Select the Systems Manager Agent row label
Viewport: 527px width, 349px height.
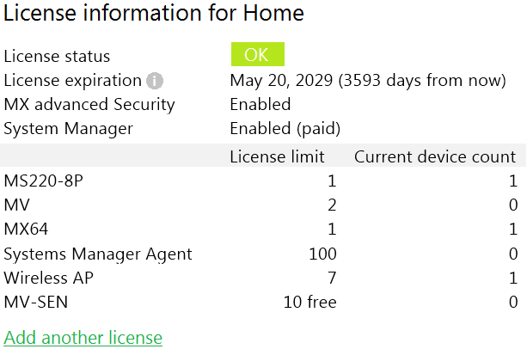pyautogui.click(x=98, y=254)
